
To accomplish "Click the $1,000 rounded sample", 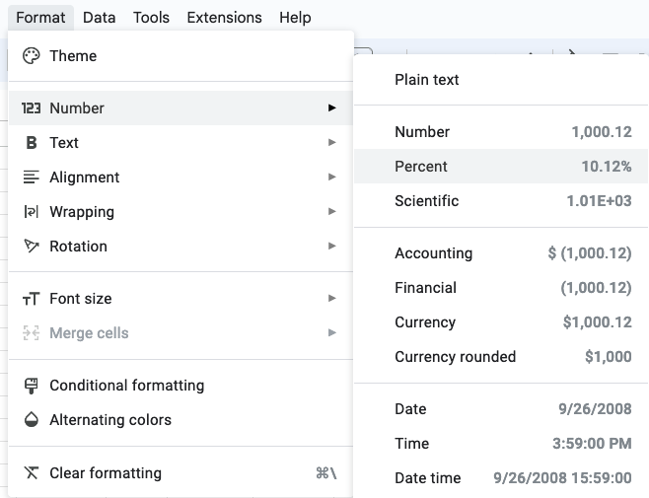I will [609, 357].
